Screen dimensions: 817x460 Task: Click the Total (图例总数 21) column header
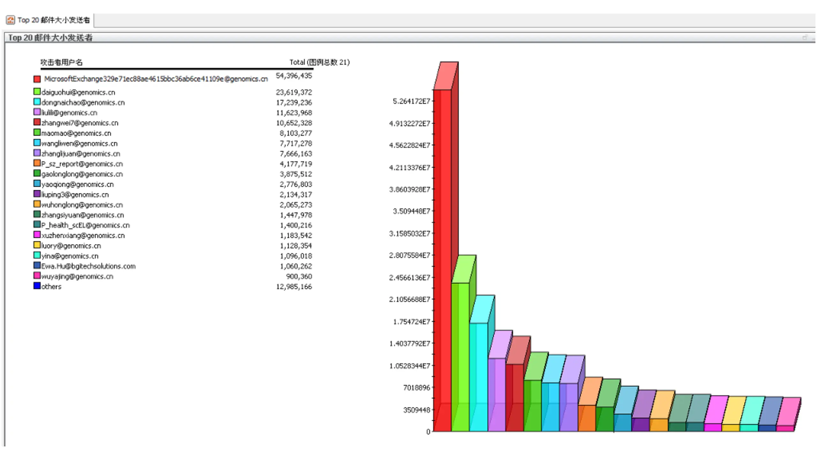(319, 62)
